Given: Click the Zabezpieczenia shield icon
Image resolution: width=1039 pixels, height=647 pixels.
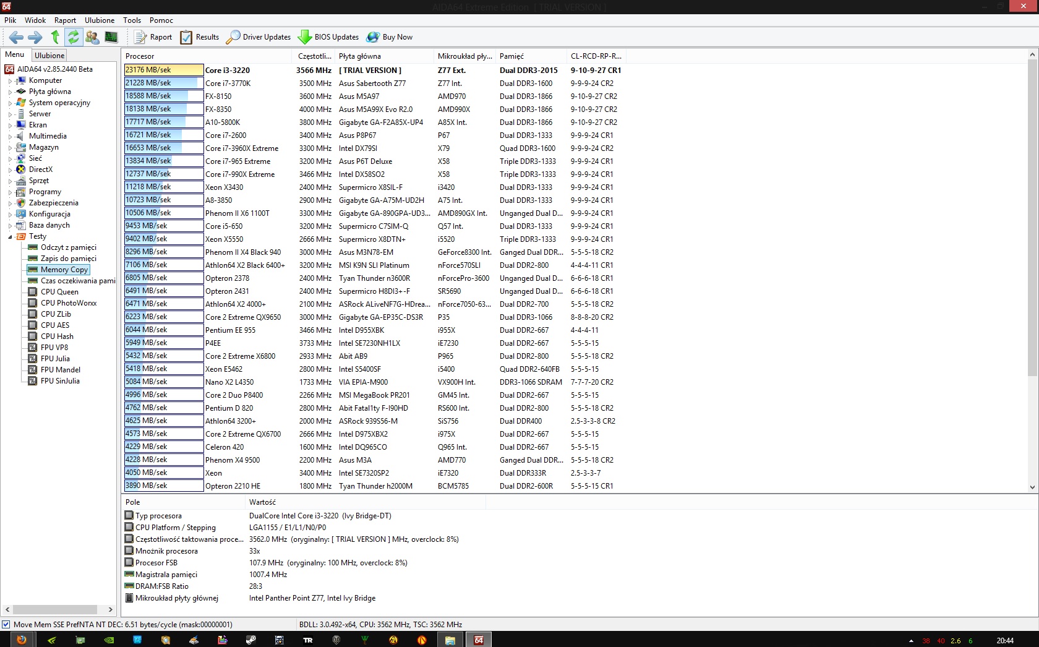Looking at the screenshot, I should tap(21, 203).
